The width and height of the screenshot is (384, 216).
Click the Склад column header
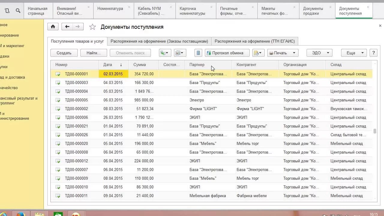pyautogui.click(x=349, y=64)
